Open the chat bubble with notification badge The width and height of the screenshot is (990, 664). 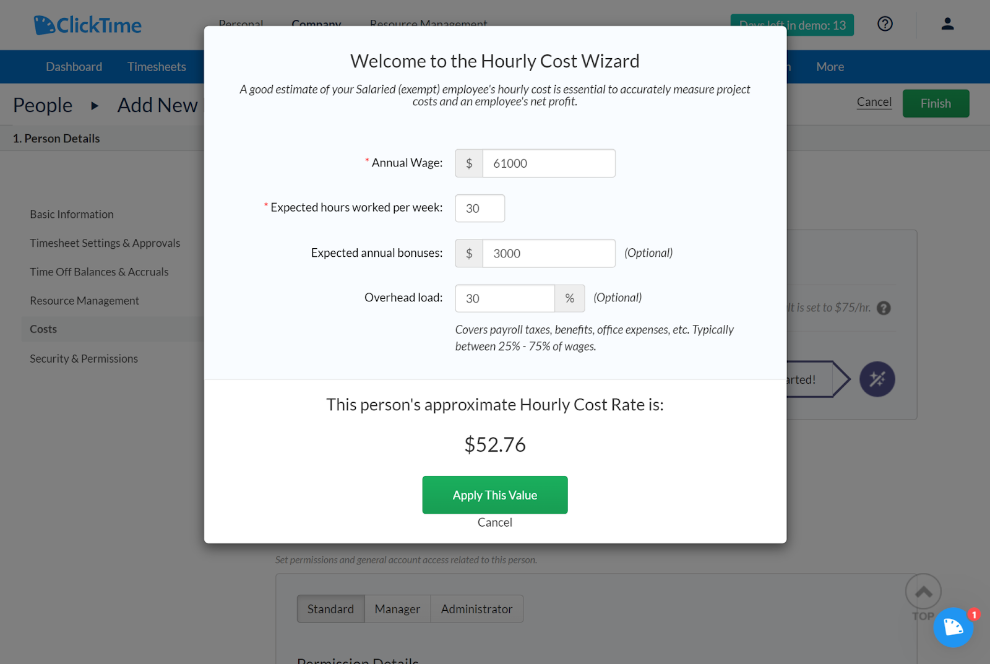click(x=953, y=627)
